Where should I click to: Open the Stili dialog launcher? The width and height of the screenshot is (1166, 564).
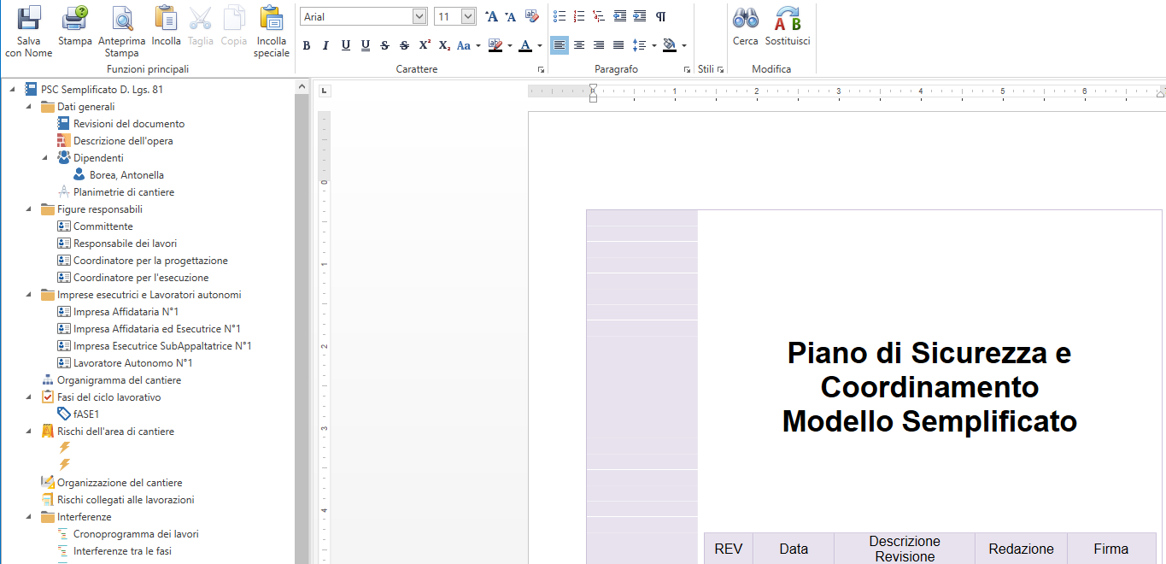(721, 69)
